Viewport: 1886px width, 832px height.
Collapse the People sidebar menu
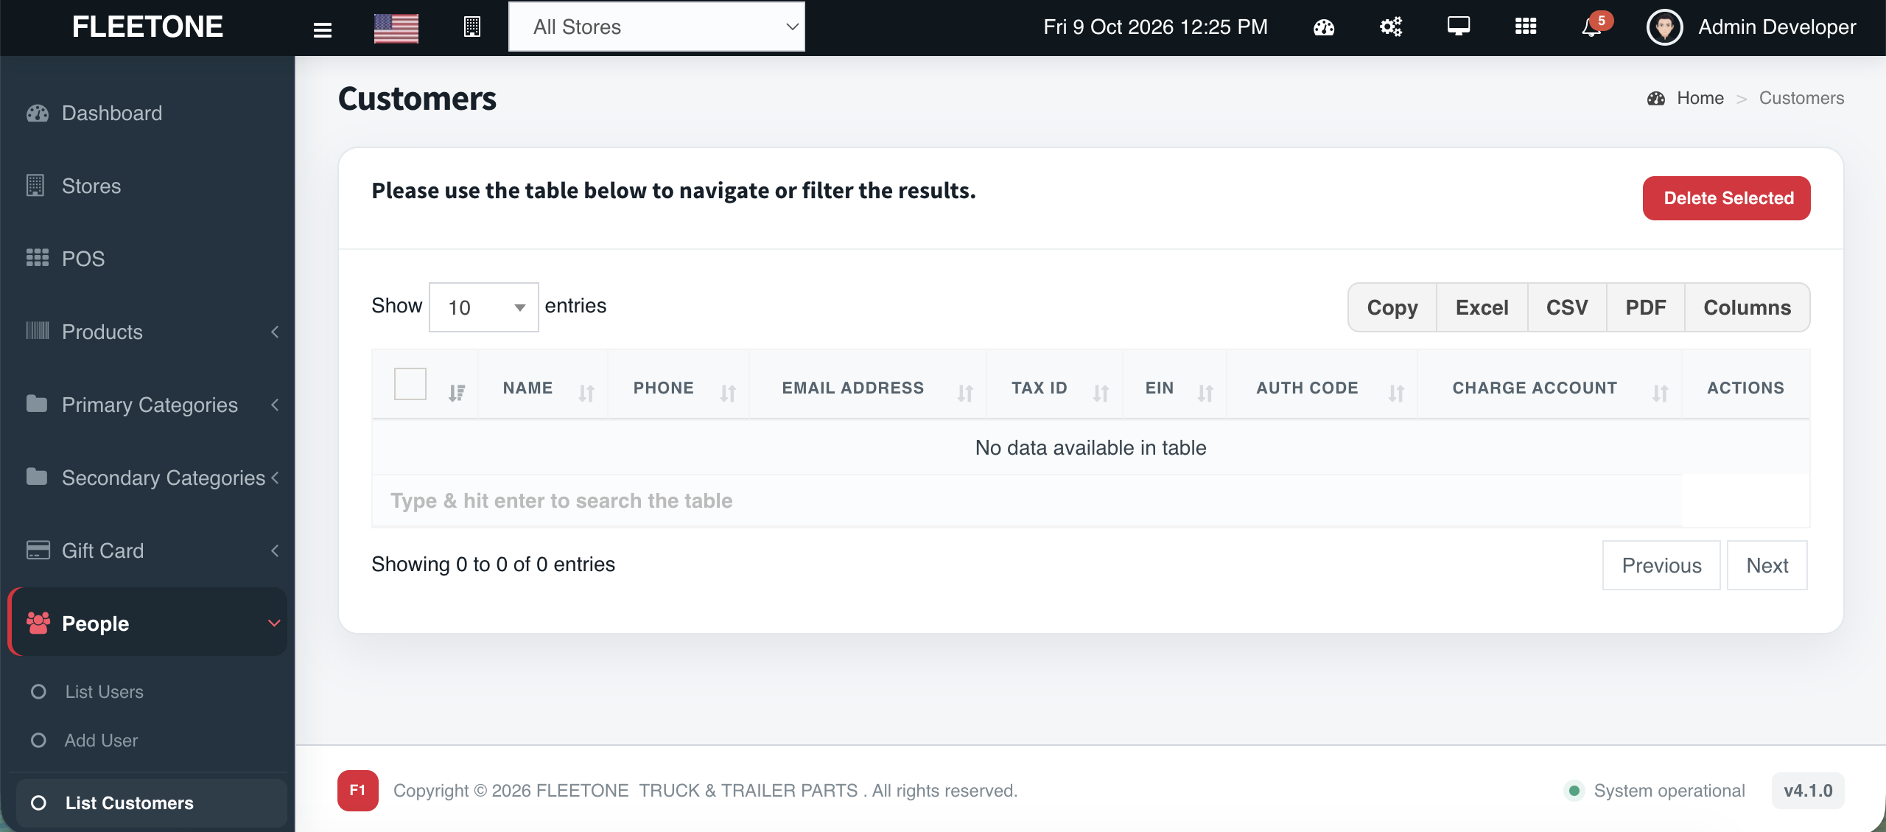pos(147,622)
